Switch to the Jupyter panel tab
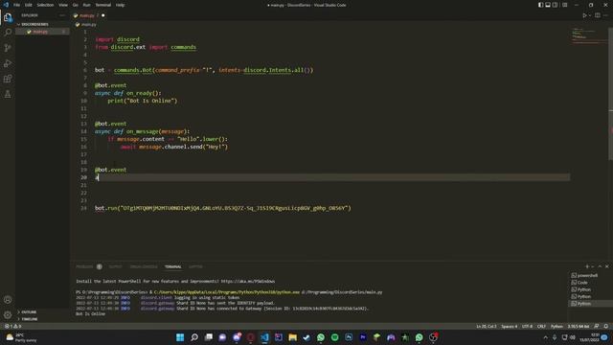The width and height of the screenshot is (613, 345). [195, 266]
